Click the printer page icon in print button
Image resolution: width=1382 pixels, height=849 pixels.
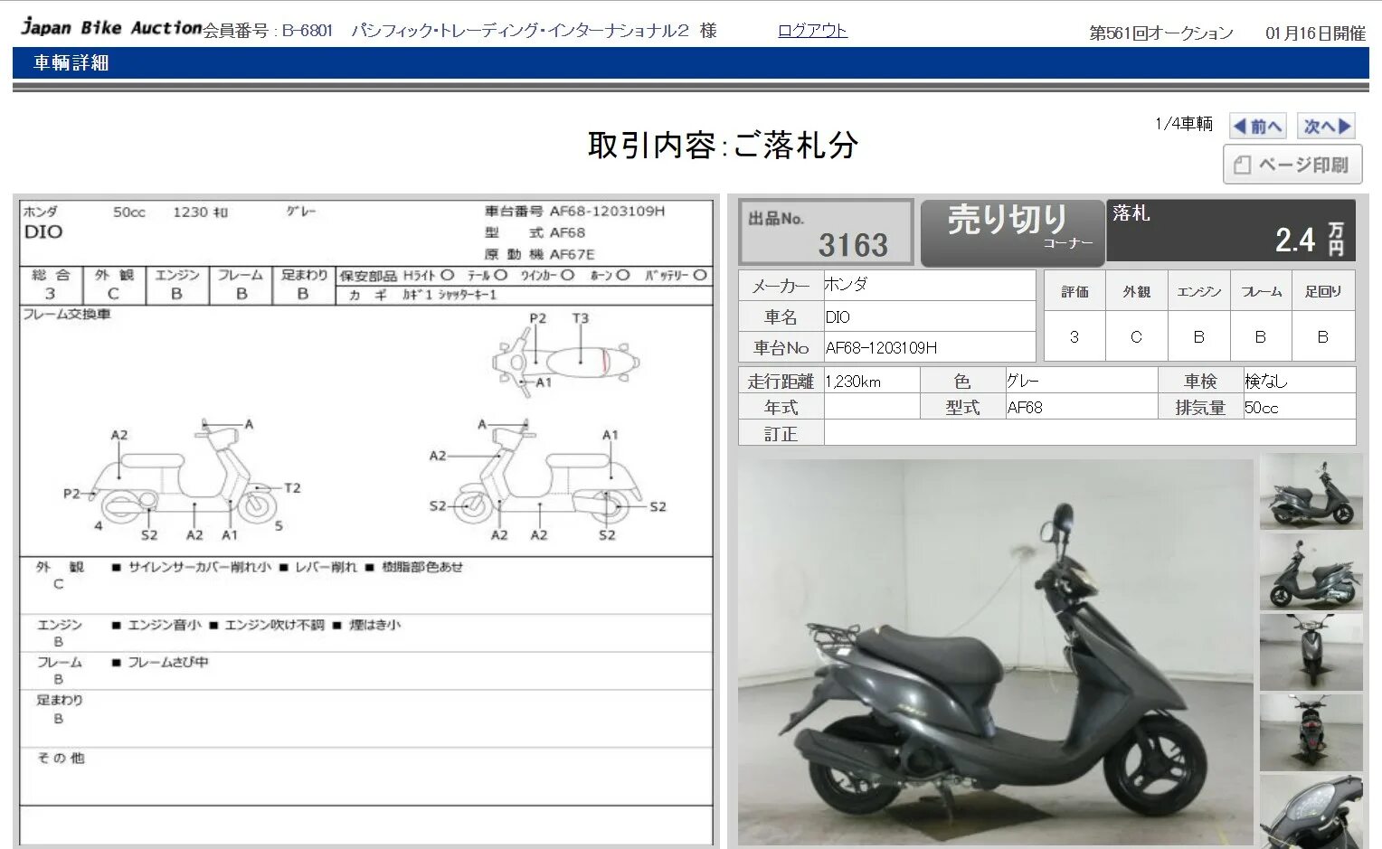[x=1242, y=165]
